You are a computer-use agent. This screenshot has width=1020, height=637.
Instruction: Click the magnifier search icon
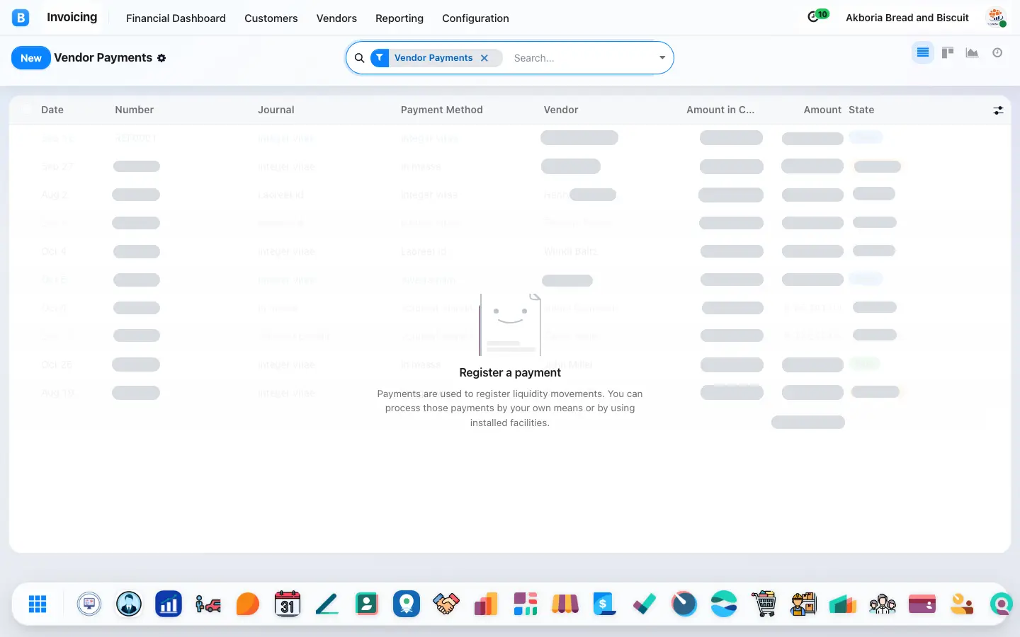pos(360,58)
